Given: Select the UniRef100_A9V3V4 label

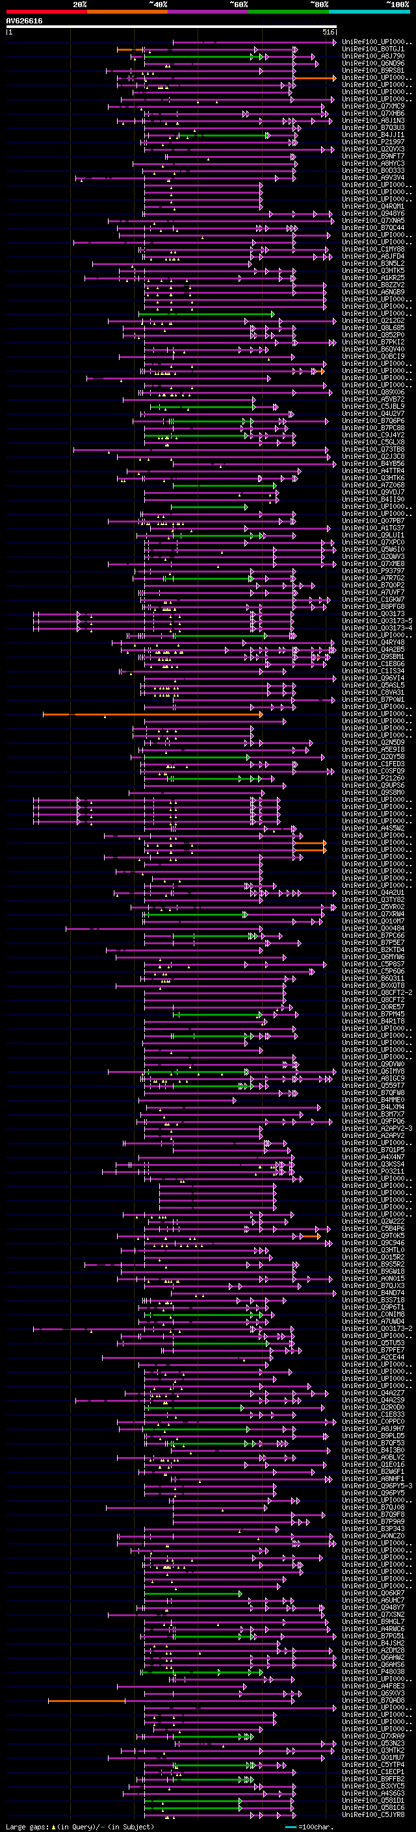Looking at the screenshot, I should click(x=373, y=179).
